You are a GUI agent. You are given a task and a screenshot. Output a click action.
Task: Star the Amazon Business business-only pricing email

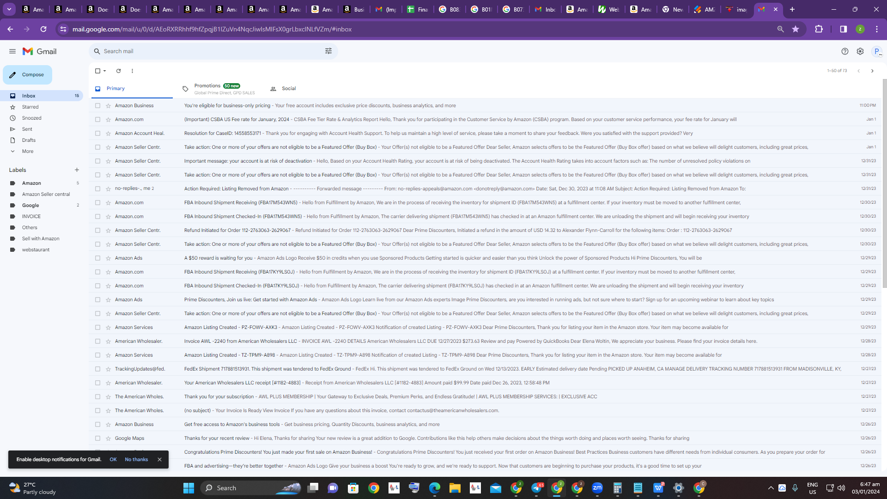tap(108, 105)
